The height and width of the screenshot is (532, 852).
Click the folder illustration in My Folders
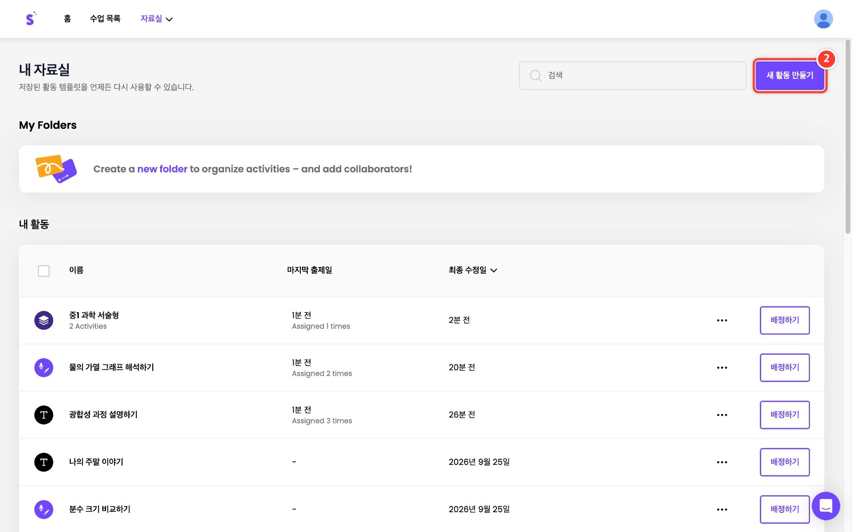pyautogui.click(x=56, y=169)
